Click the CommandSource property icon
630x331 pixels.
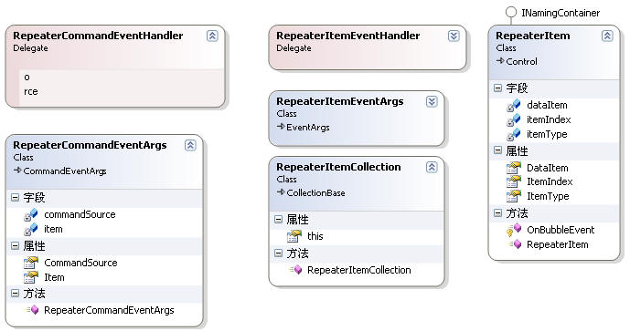[x=31, y=263]
